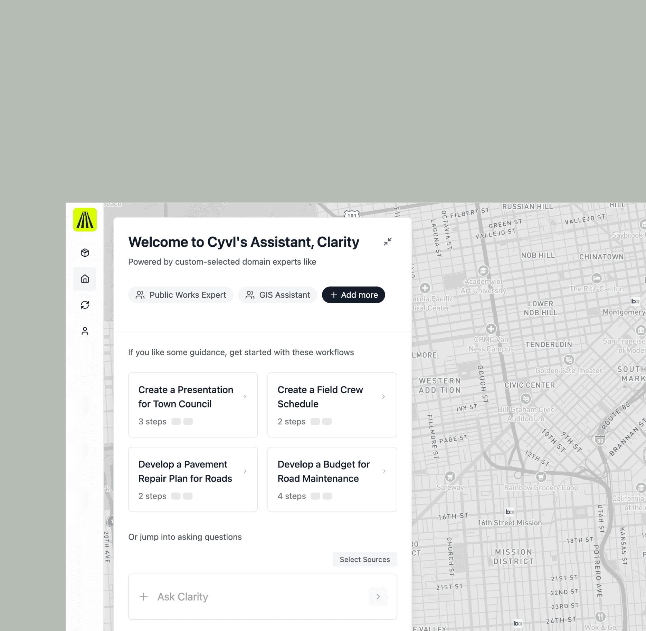Select the Public Works Expert chip

(181, 295)
